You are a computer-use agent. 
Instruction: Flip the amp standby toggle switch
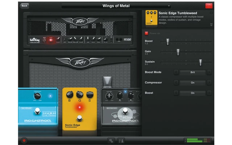(x=44, y=40)
